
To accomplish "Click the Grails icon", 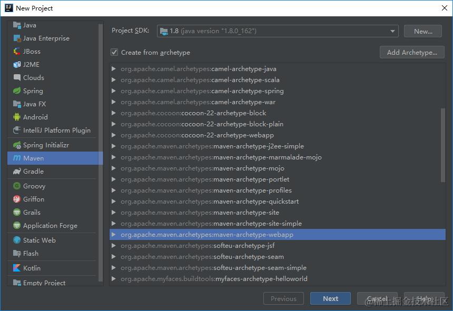I will click(17, 213).
